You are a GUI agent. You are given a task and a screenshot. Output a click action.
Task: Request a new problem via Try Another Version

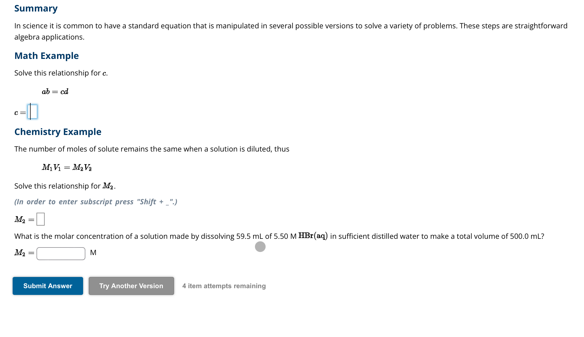pyautogui.click(x=131, y=286)
